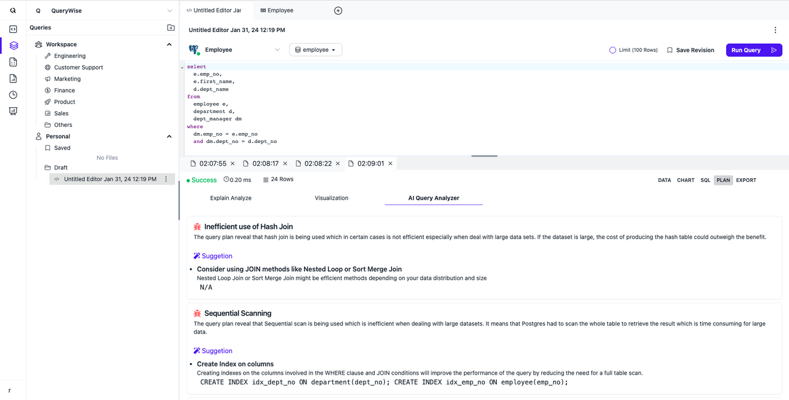The width and height of the screenshot is (789, 400).
Task: Show the CHART result view
Action: click(685, 181)
